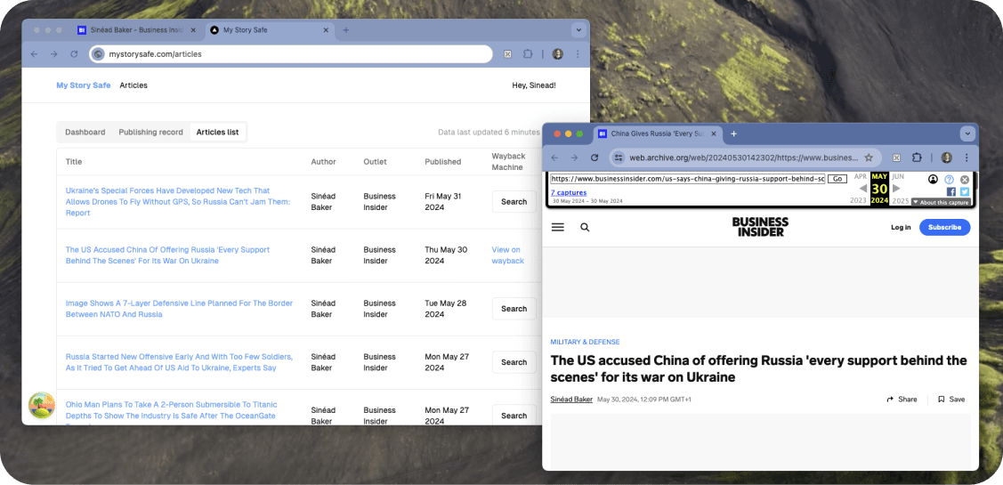Click Wayback help question mark icon
This screenshot has width=1003, height=485.
pos(950,180)
